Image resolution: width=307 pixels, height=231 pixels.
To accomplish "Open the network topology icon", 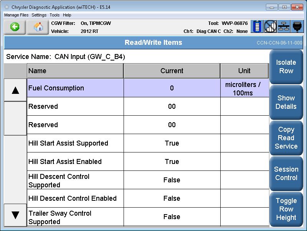I will point(284,27).
